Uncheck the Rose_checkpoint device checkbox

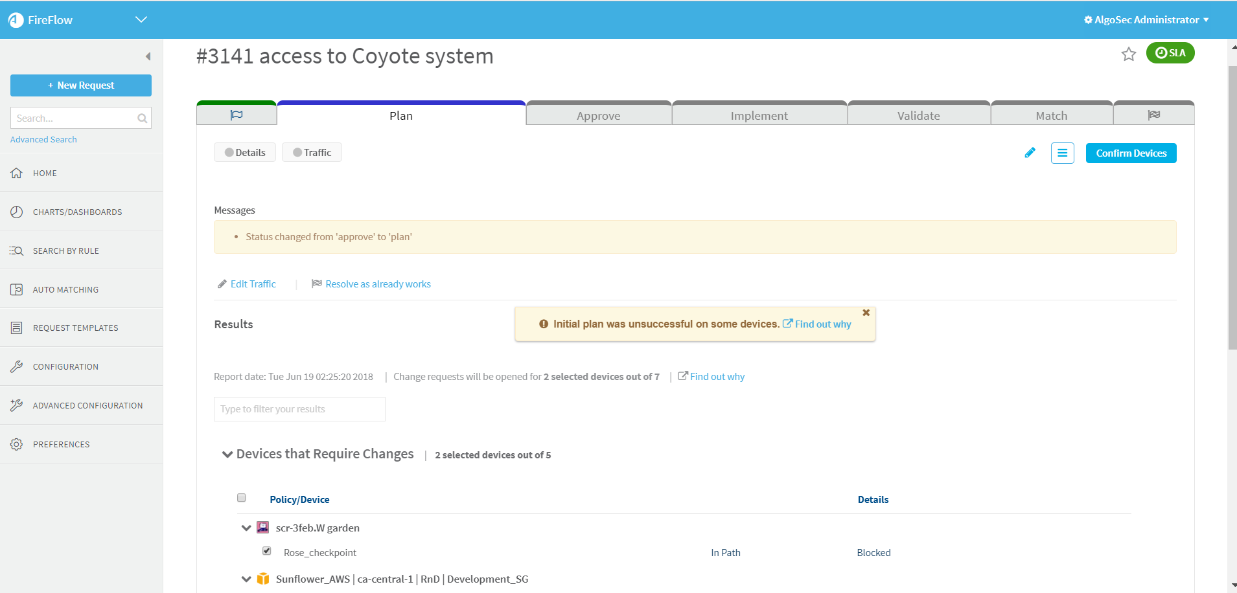pyautogui.click(x=267, y=551)
